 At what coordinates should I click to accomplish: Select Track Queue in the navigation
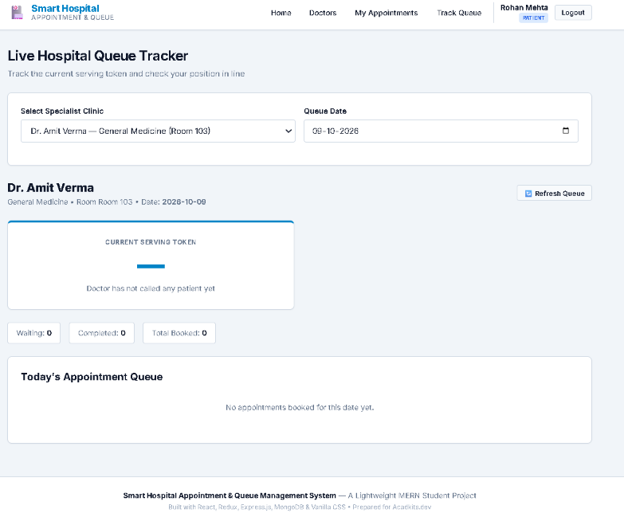459,13
